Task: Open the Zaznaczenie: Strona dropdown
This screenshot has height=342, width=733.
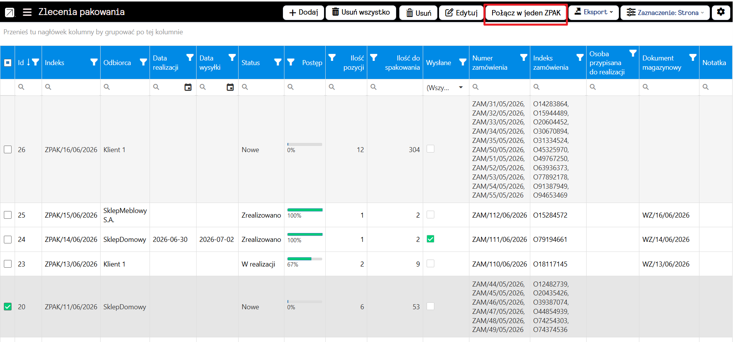Action: point(665,12)
